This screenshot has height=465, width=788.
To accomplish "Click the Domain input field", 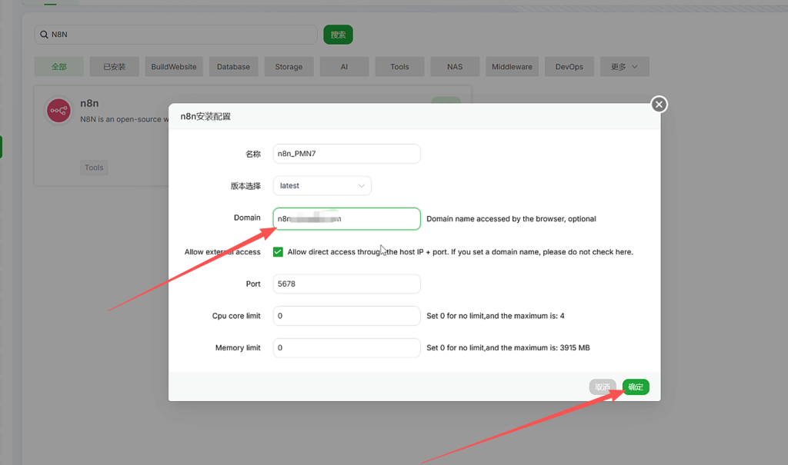I will (x=346, y=219).
